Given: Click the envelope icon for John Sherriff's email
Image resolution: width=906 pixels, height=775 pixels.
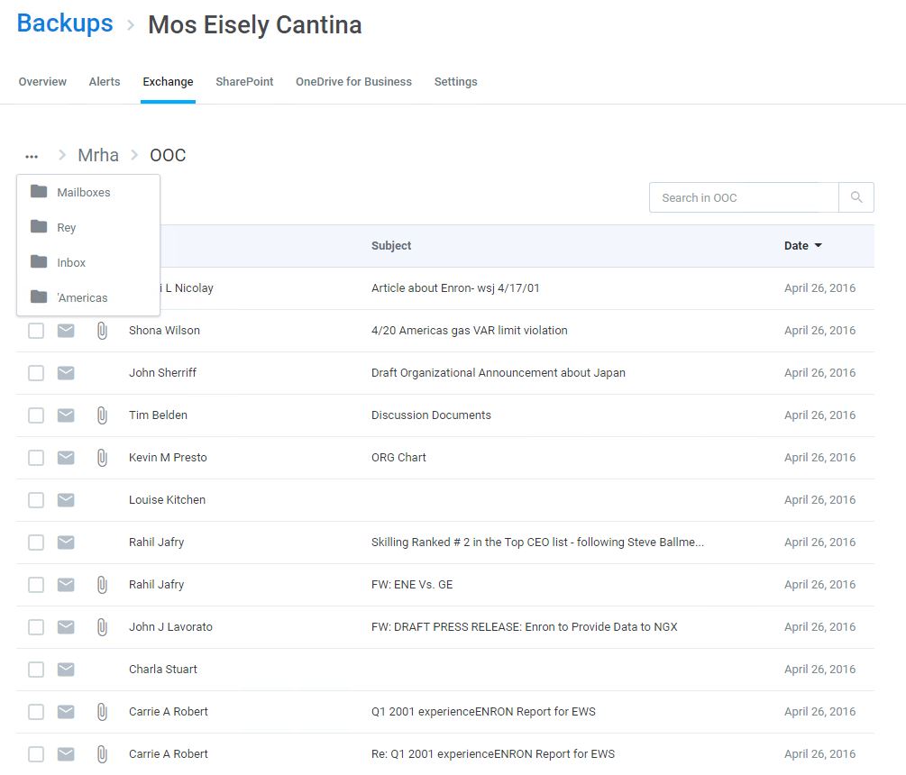Looking at the screenshot, I should [66, 373].
